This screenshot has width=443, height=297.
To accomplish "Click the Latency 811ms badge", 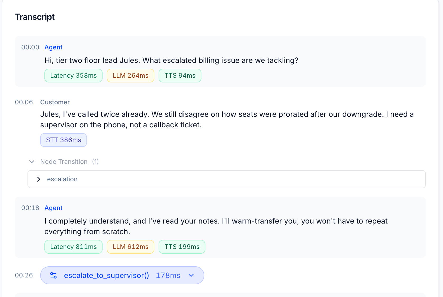I will (73, 247).
